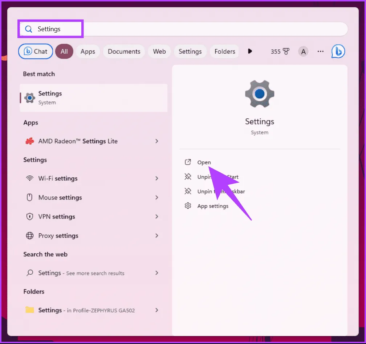This screenshot has height=344, width=366.
Task: Select the Web filter tab
Action: [159, 52]
